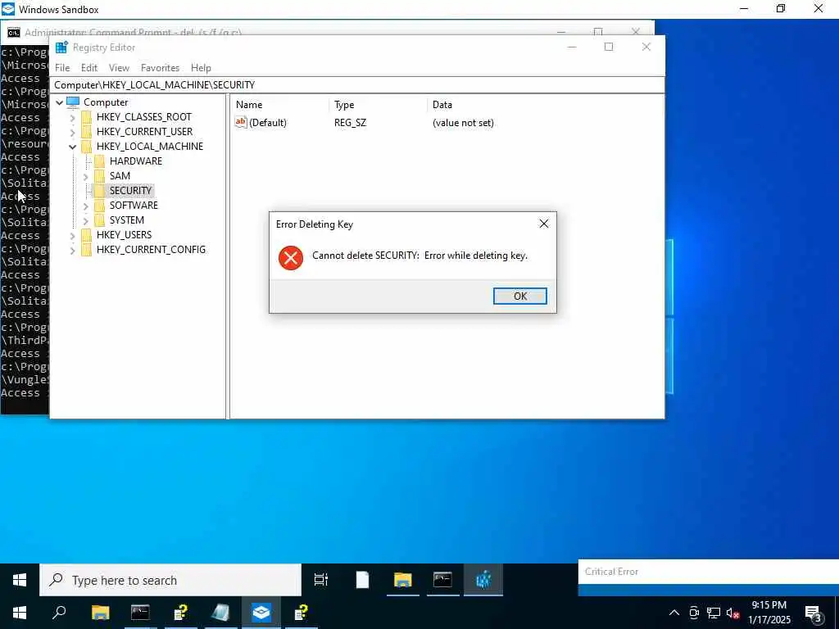Open the notification center with 3 alerts
Viewport: 839px width, 629px height.
(x=814, y=613)
